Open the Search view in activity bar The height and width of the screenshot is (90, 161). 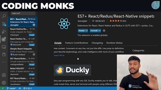point(4,16)
